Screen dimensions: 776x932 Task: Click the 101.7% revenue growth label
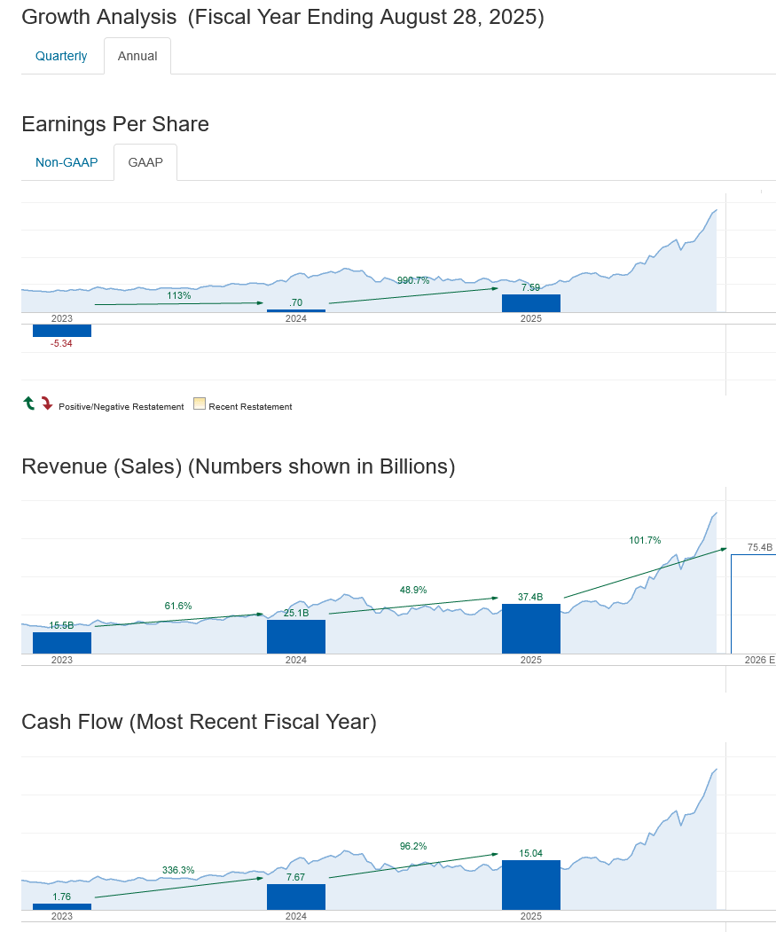coord(645,540)
